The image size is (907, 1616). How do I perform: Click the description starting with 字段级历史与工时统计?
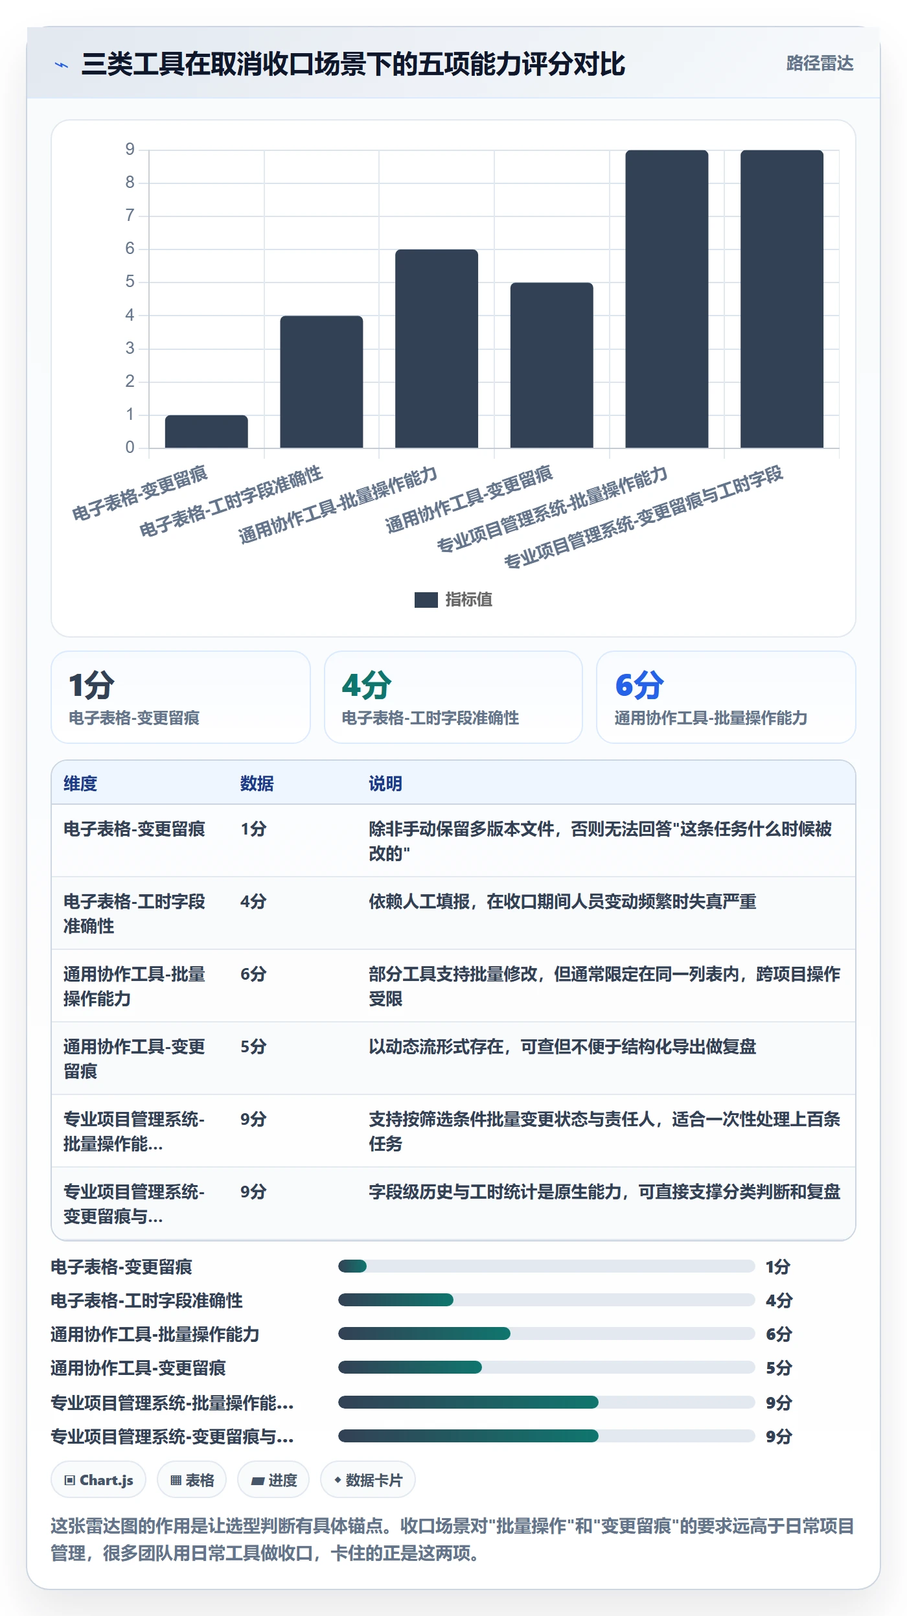tap(604, 1192)
